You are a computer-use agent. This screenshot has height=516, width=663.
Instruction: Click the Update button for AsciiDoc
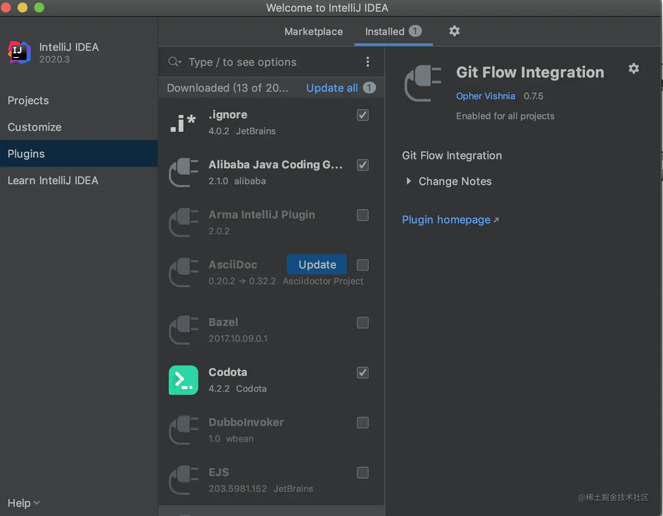[x=317, y=264]
